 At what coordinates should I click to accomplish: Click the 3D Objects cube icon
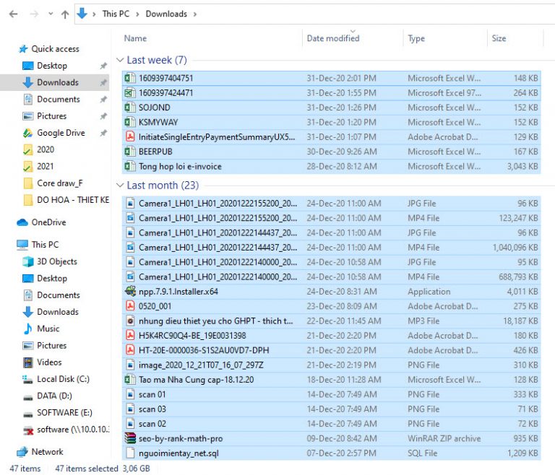tap(28, 262)
